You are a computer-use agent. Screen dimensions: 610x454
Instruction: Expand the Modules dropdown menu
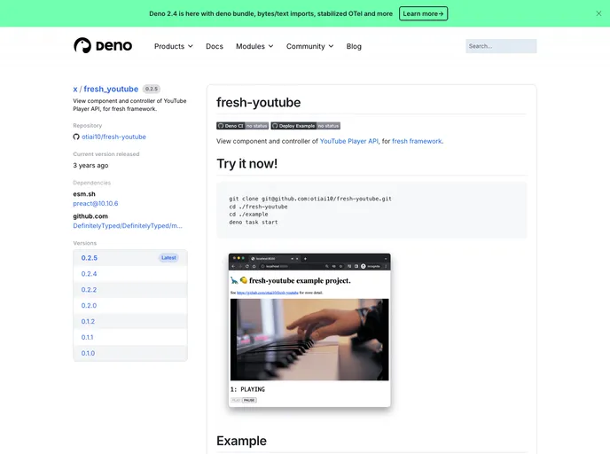click(254, 46)
